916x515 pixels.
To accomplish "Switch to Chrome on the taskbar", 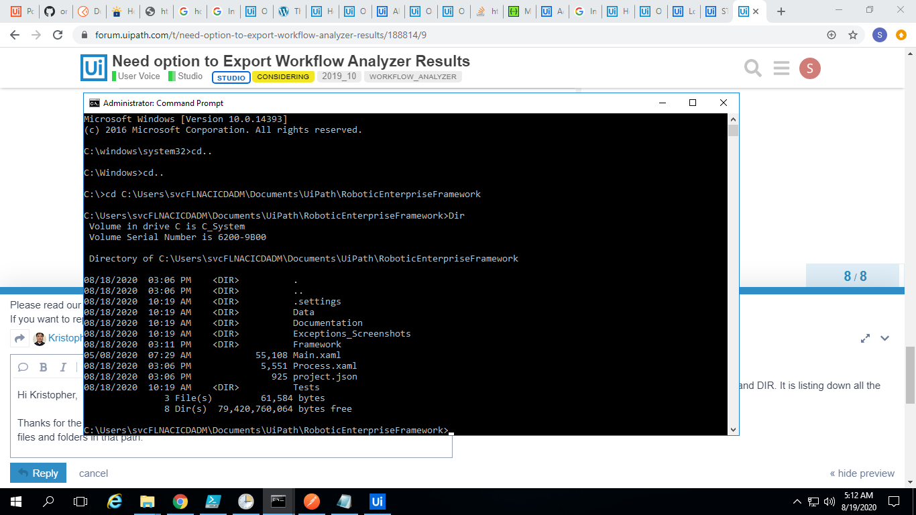I will [180, 501].
